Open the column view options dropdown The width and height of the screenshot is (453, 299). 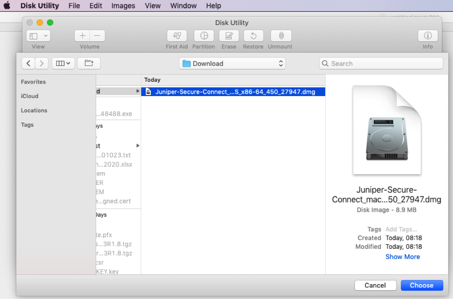[x=63, y=64]
